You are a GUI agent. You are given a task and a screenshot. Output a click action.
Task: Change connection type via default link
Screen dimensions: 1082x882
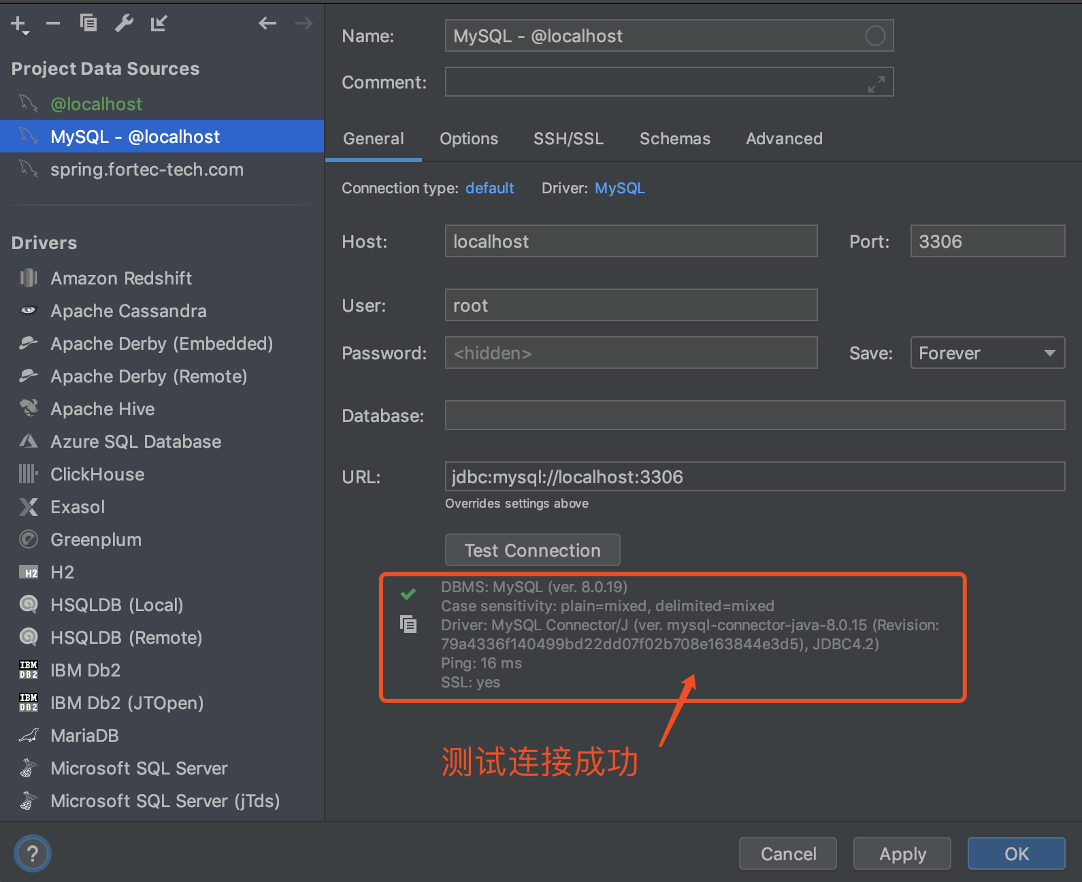(x=490, y=188)
